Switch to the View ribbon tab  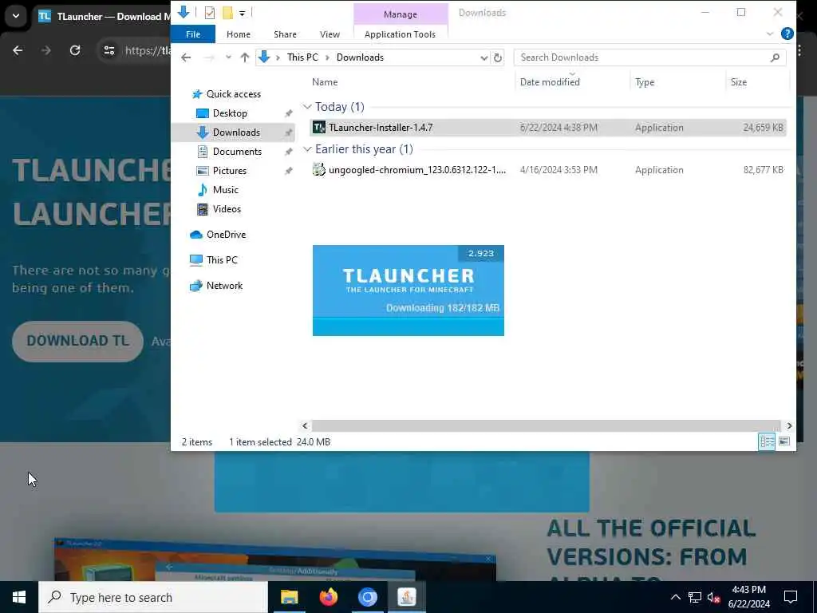(x=330, y=34)
